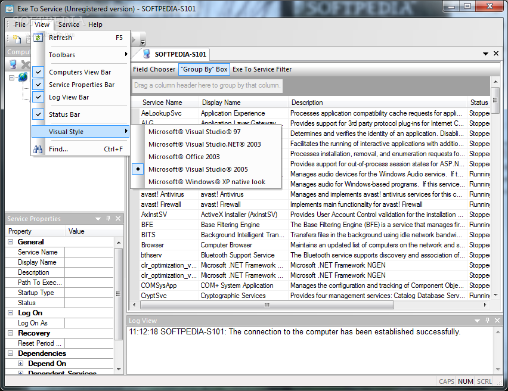
Task: Close the Service Properties panel
Action: coord(118,219)
